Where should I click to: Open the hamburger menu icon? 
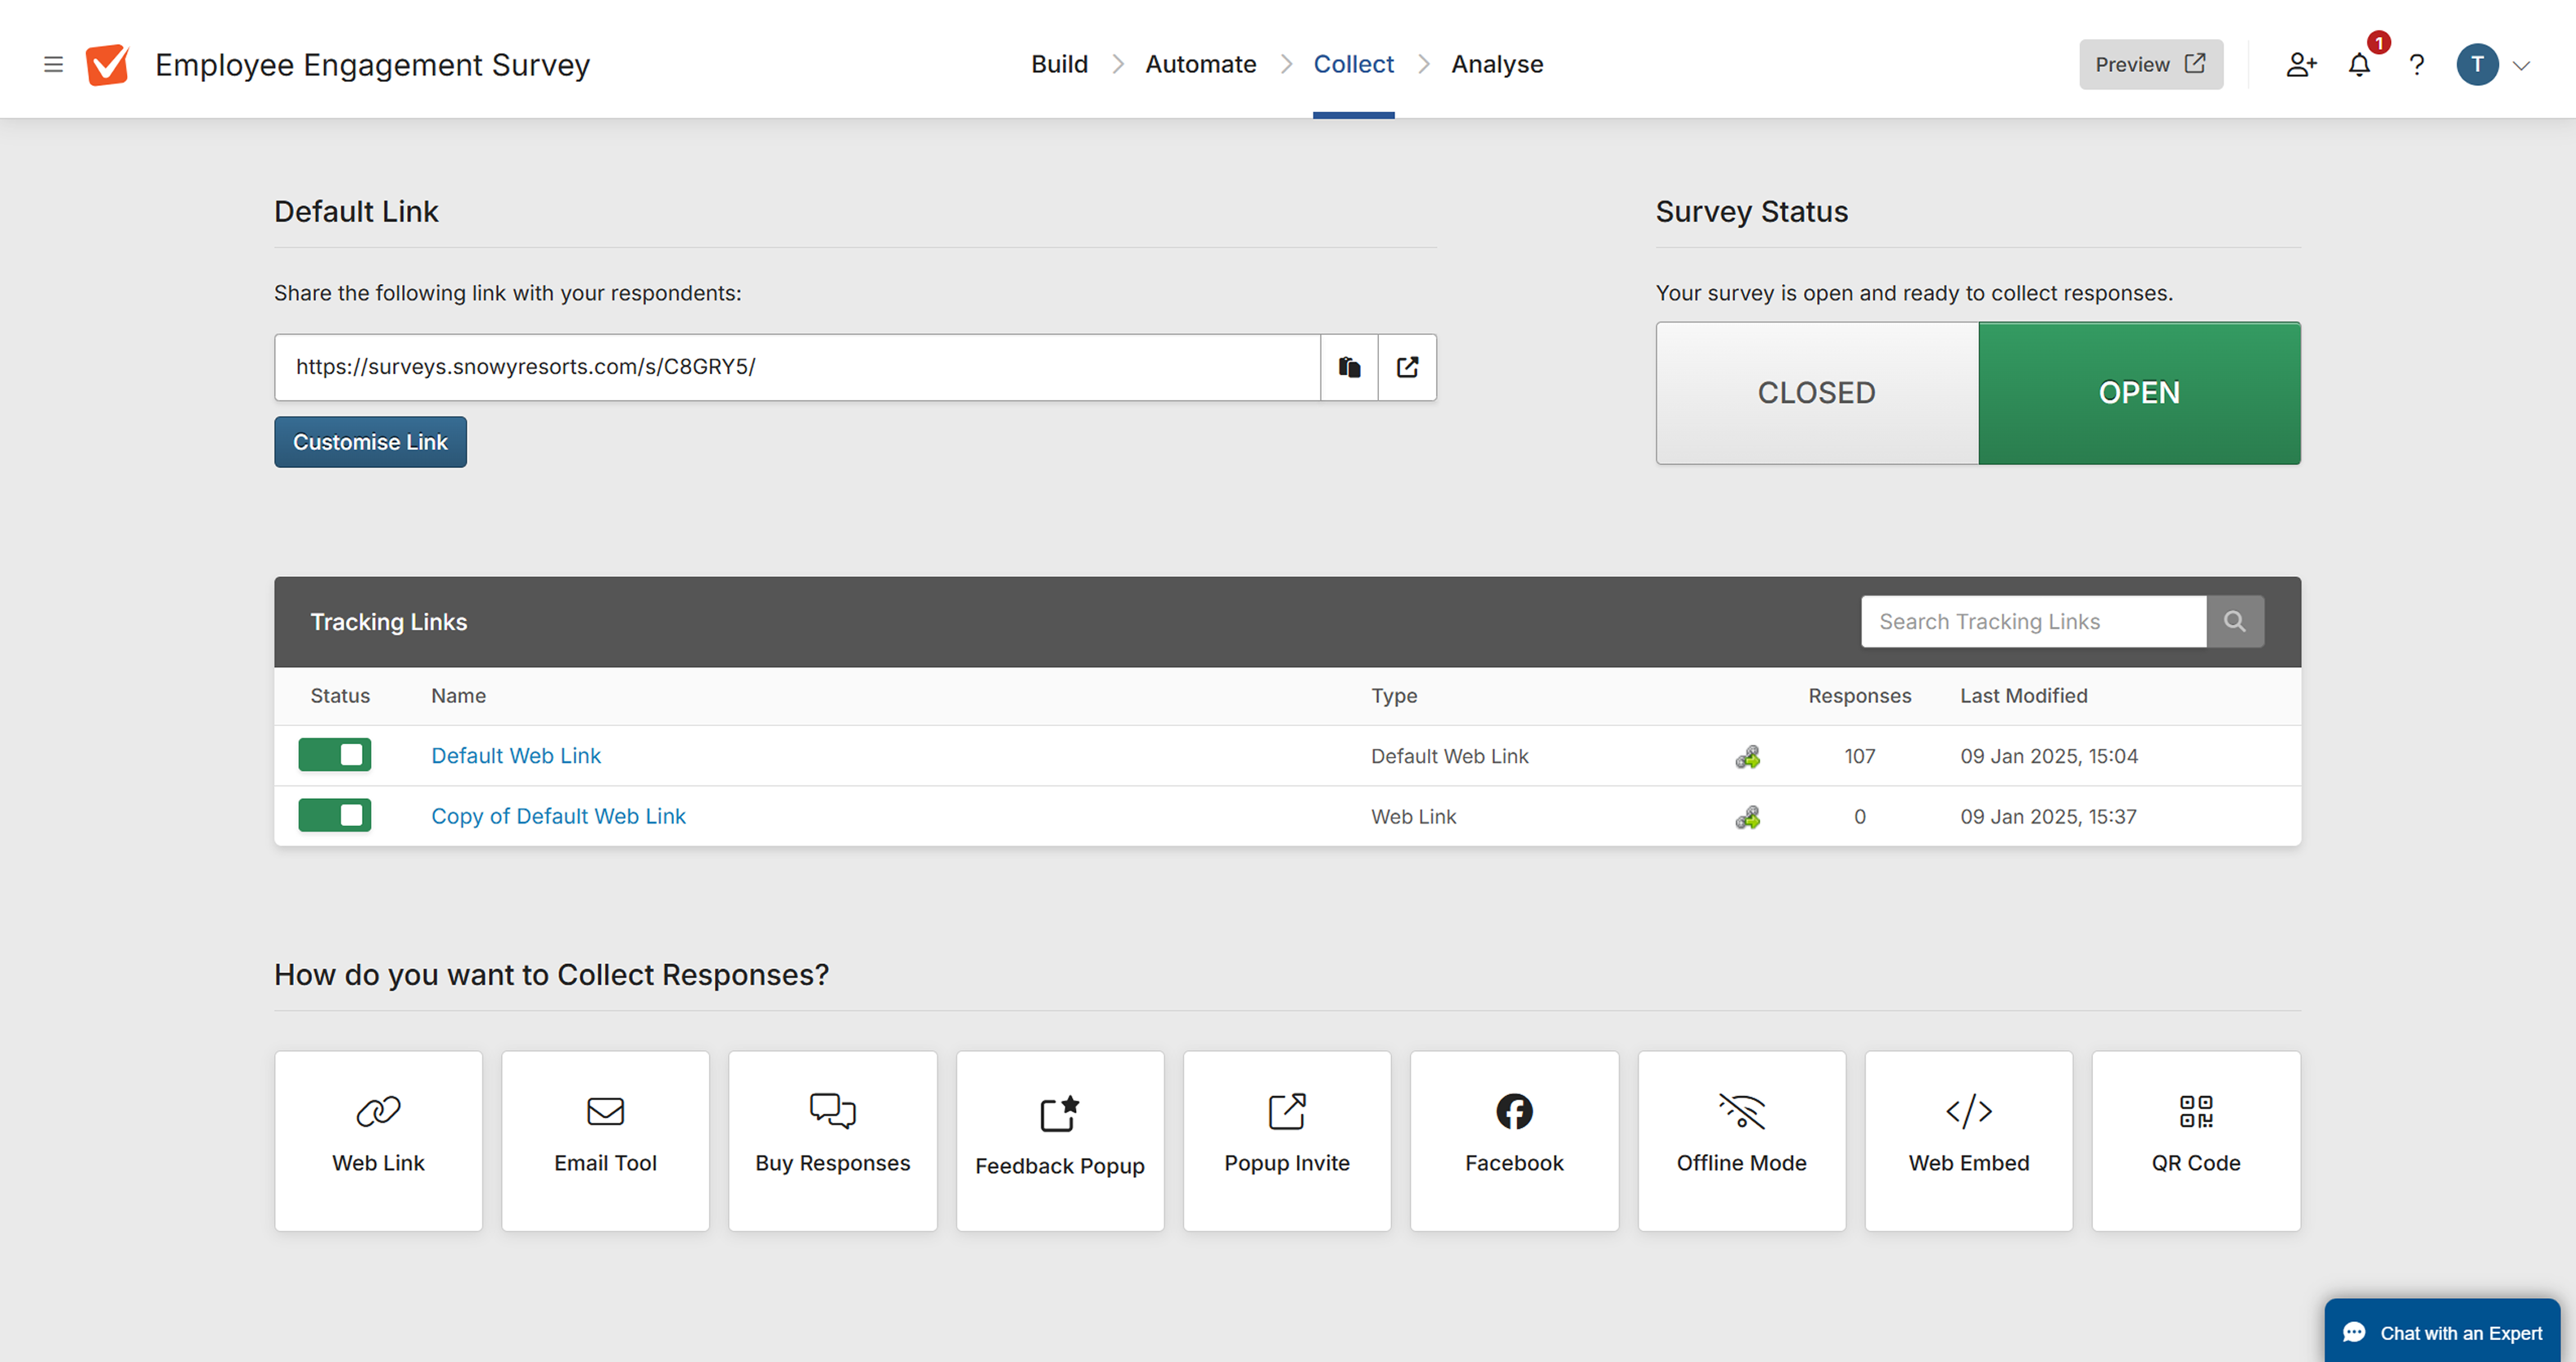tap(54, 65)
